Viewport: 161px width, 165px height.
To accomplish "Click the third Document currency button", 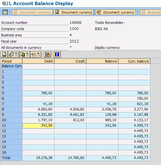I will (116, 12).
